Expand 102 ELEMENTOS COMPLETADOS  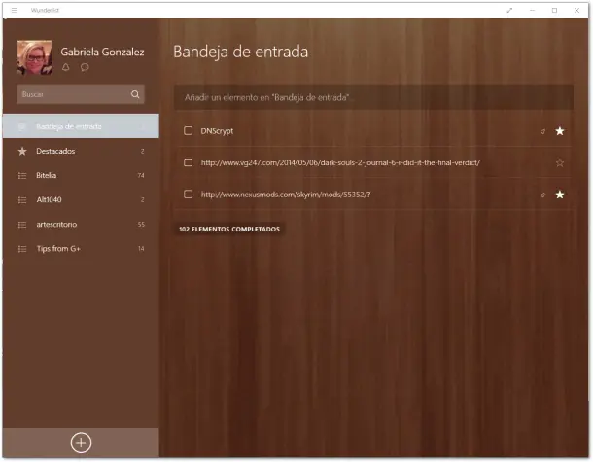point(229,229)
